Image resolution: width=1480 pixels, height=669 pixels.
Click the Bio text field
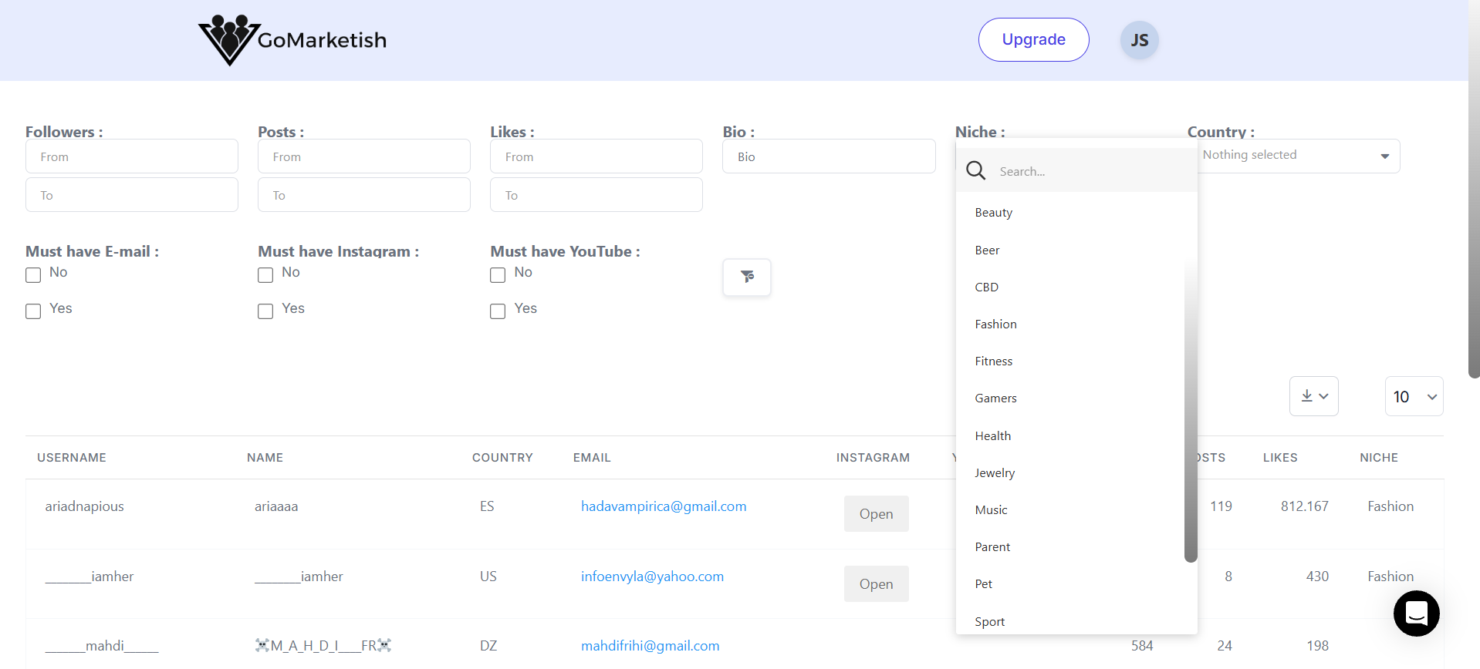829,156
